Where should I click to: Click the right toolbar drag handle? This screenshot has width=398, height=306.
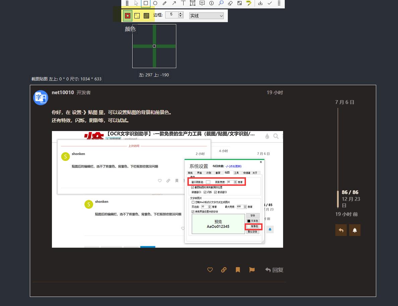pos(279,3)
